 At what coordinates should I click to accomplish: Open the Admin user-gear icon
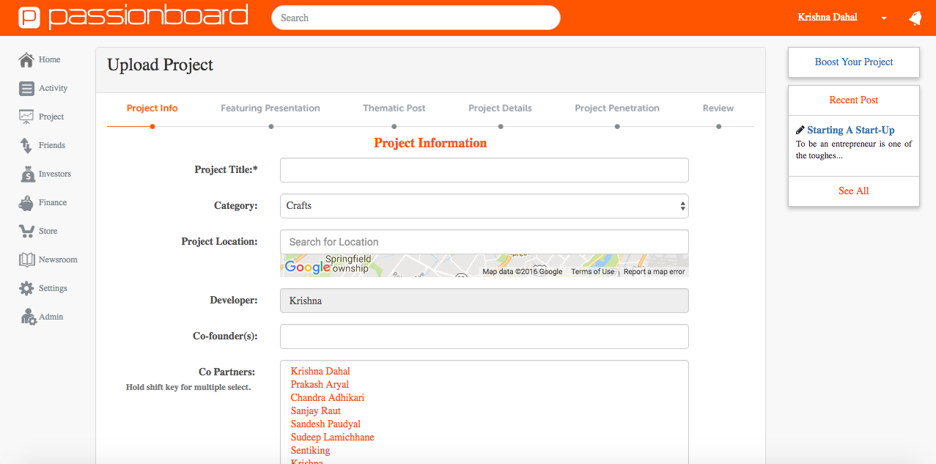click(x=29, y=317)
